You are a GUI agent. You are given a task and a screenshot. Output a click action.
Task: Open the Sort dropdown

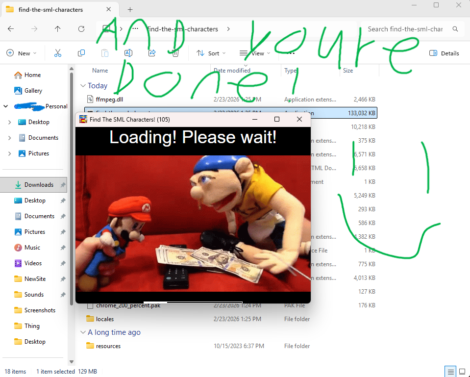click(x=211, y=53)
